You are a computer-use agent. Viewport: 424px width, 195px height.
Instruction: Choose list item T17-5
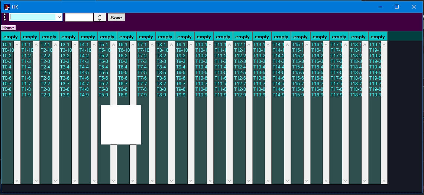[336, 72]
